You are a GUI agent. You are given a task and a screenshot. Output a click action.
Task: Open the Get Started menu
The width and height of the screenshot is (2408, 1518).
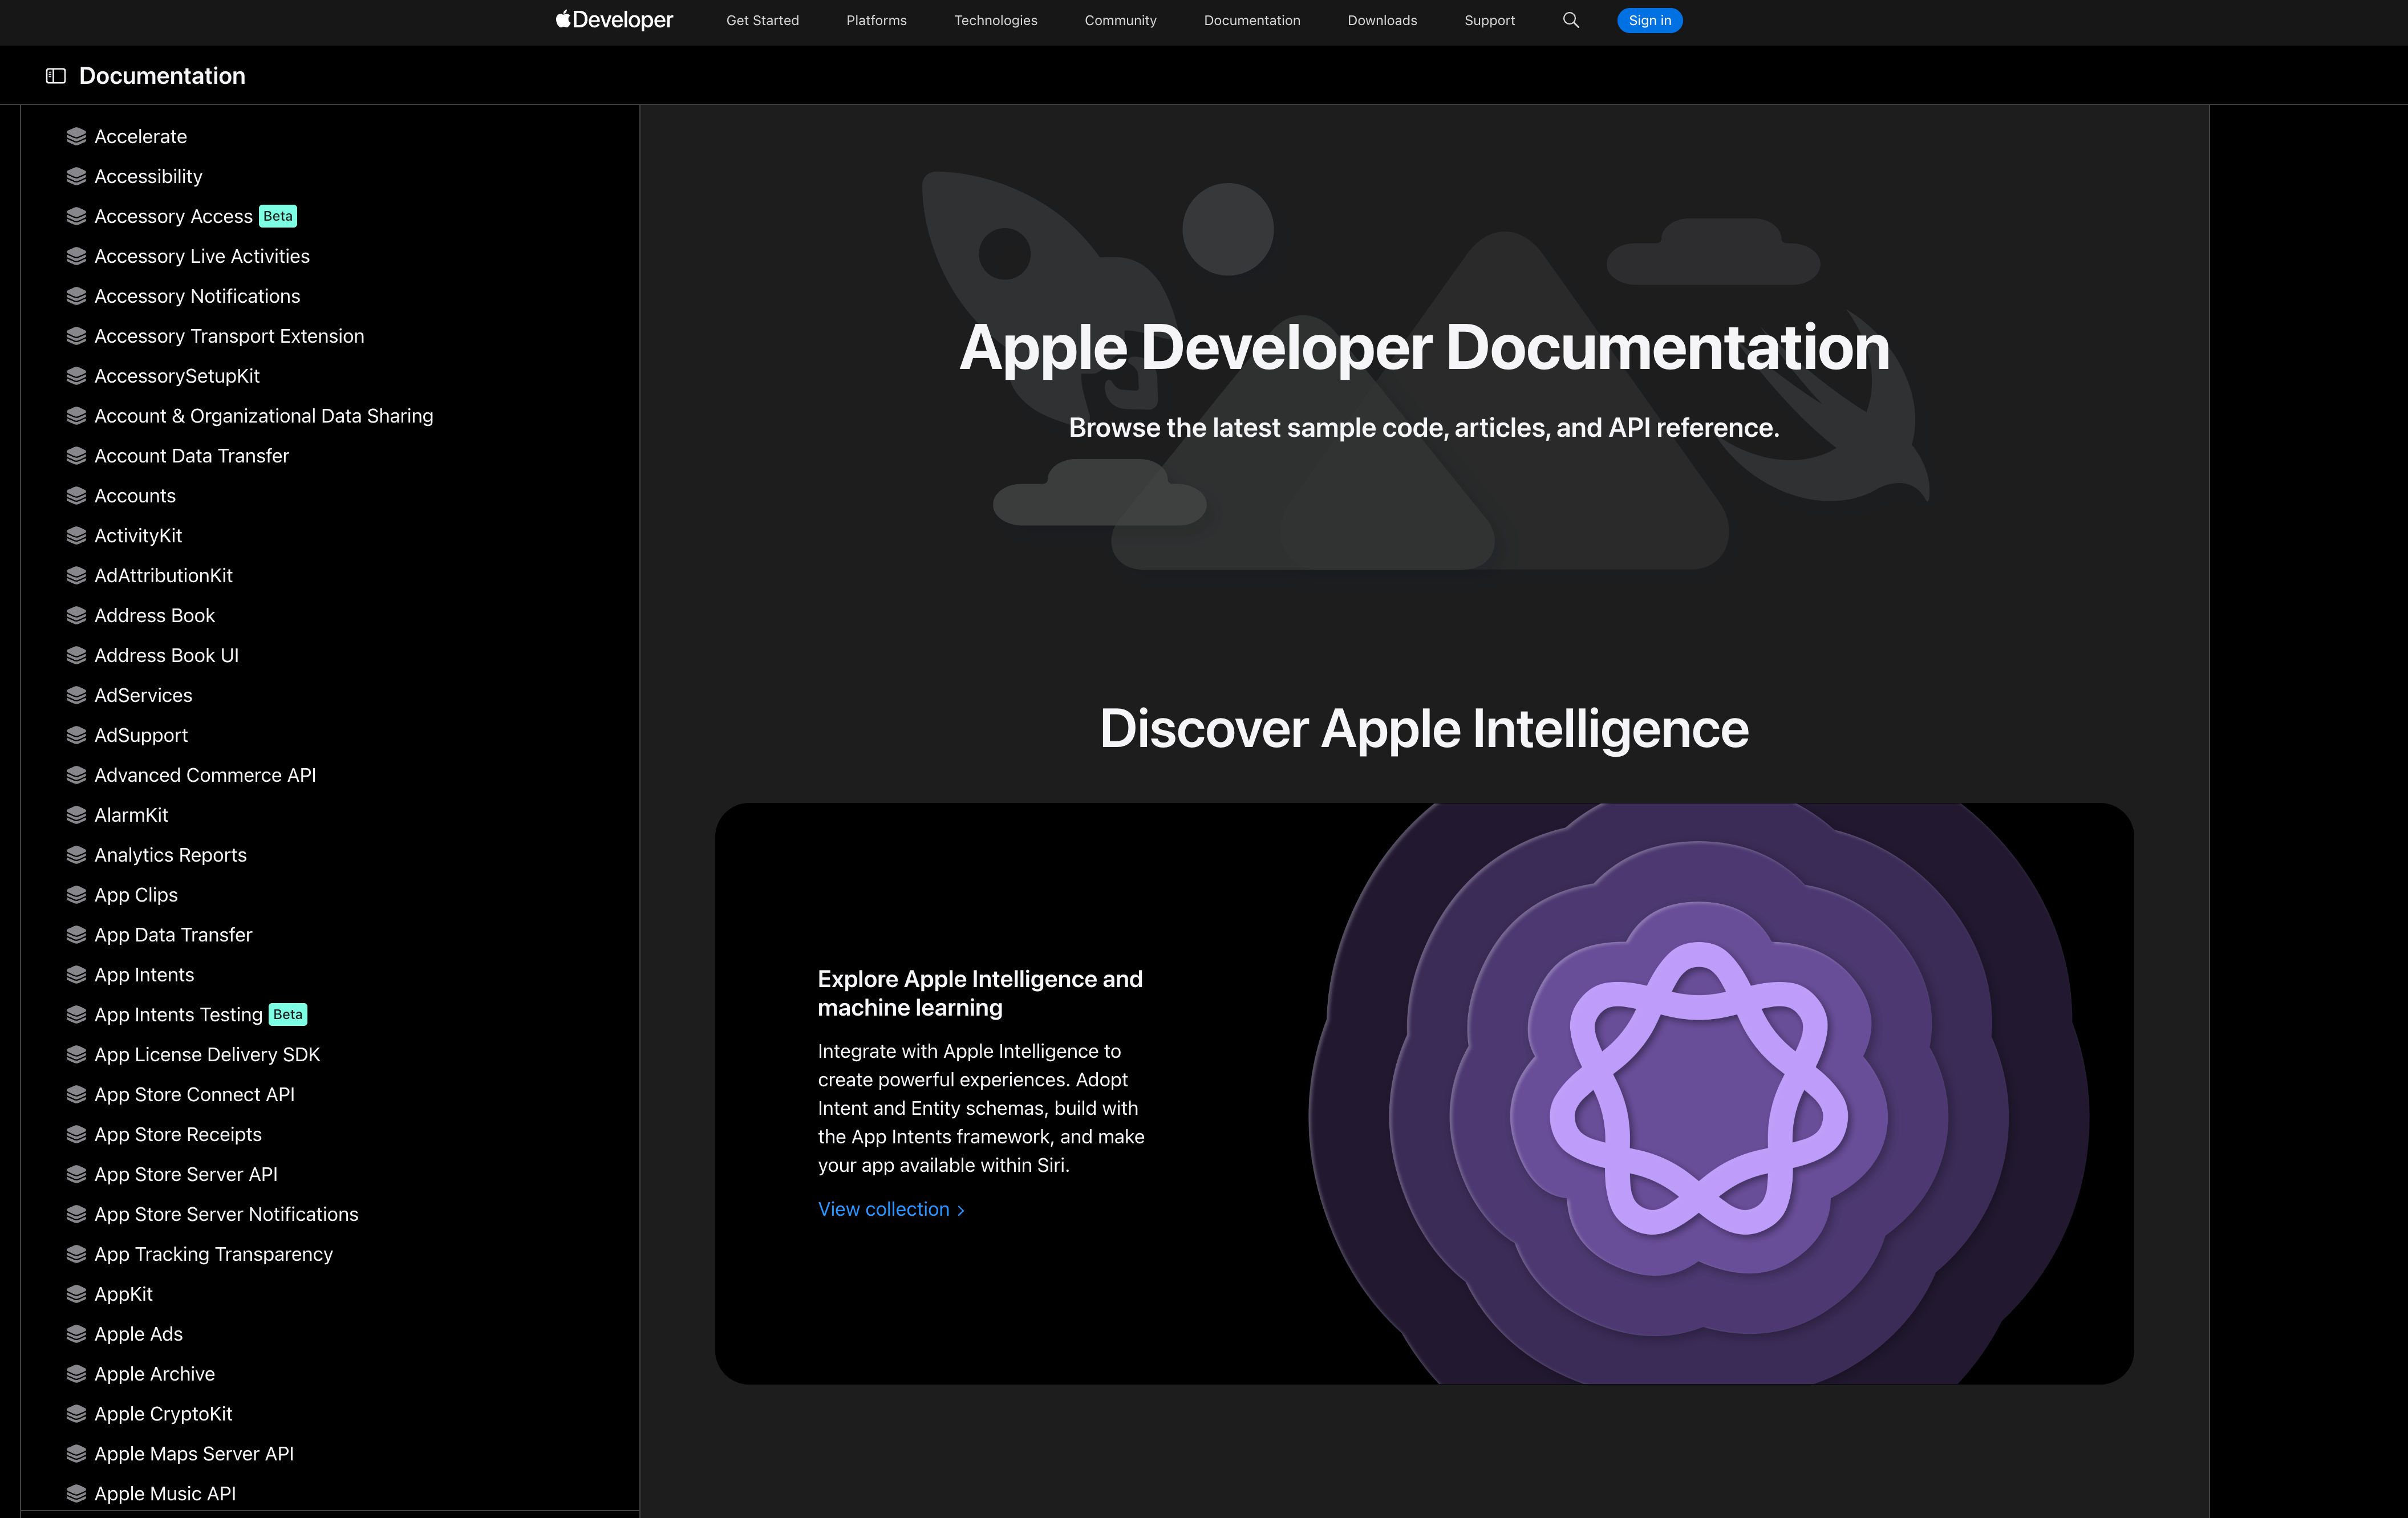coord(762,20)
